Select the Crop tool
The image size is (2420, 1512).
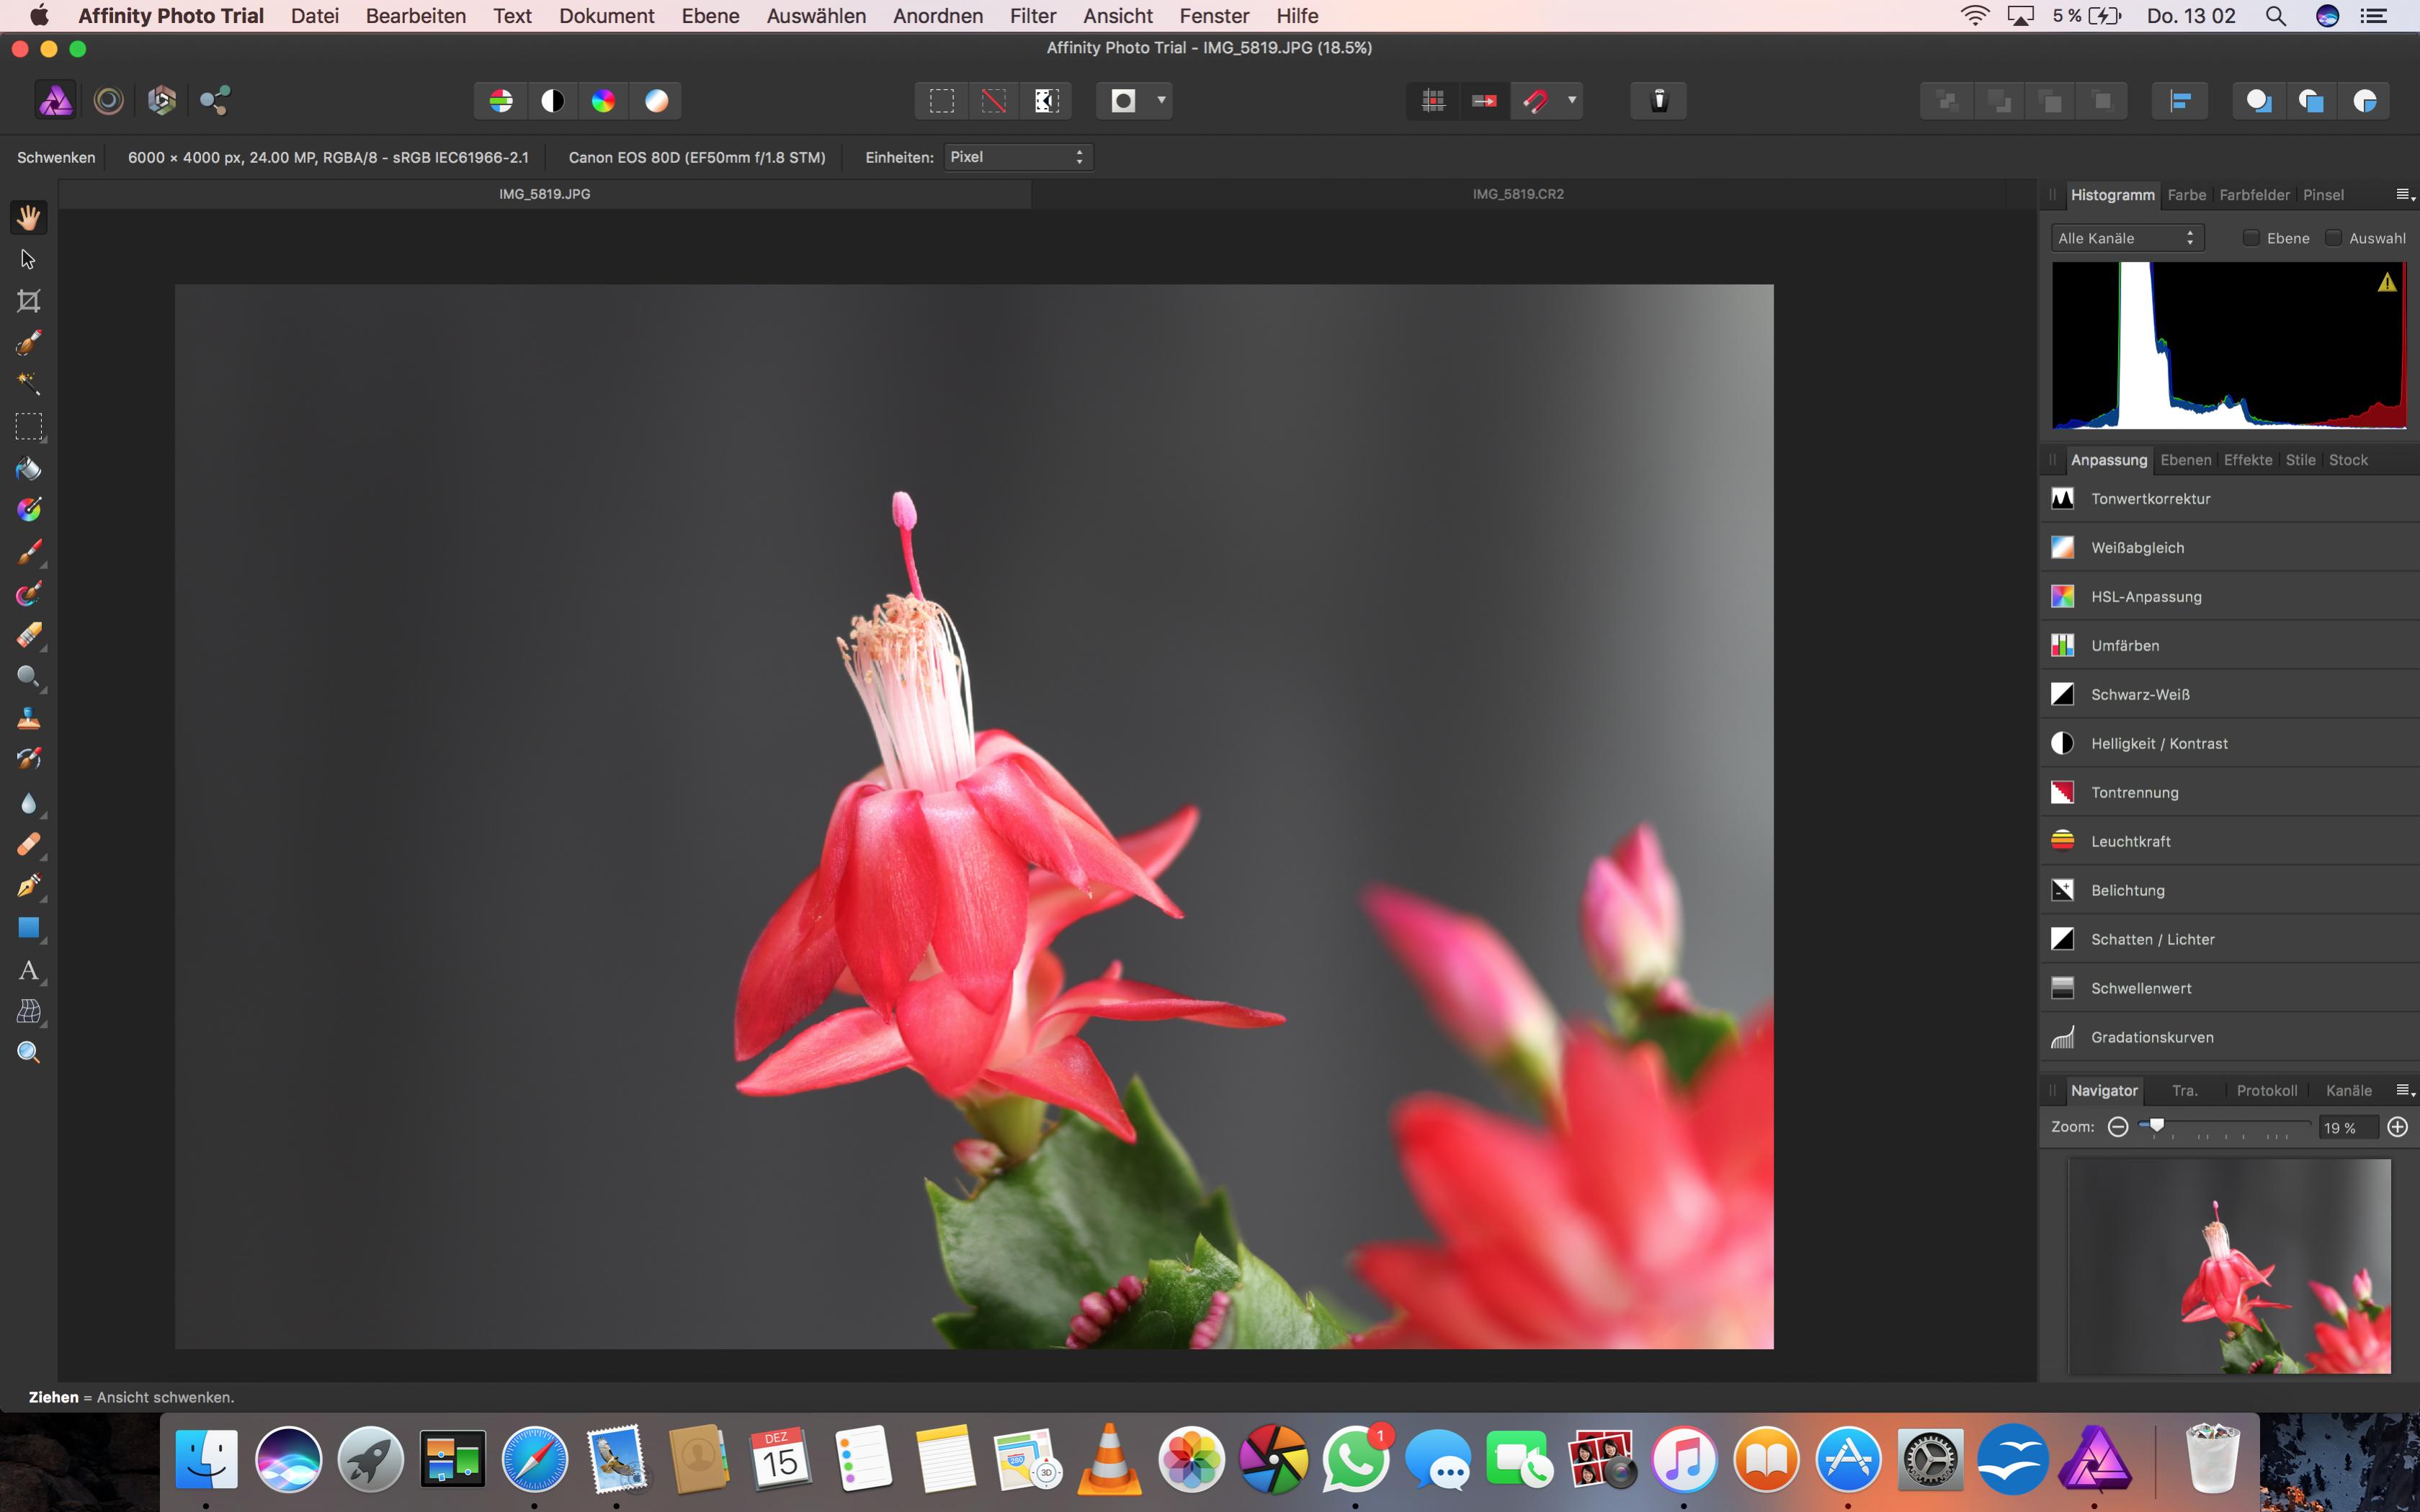28,301
